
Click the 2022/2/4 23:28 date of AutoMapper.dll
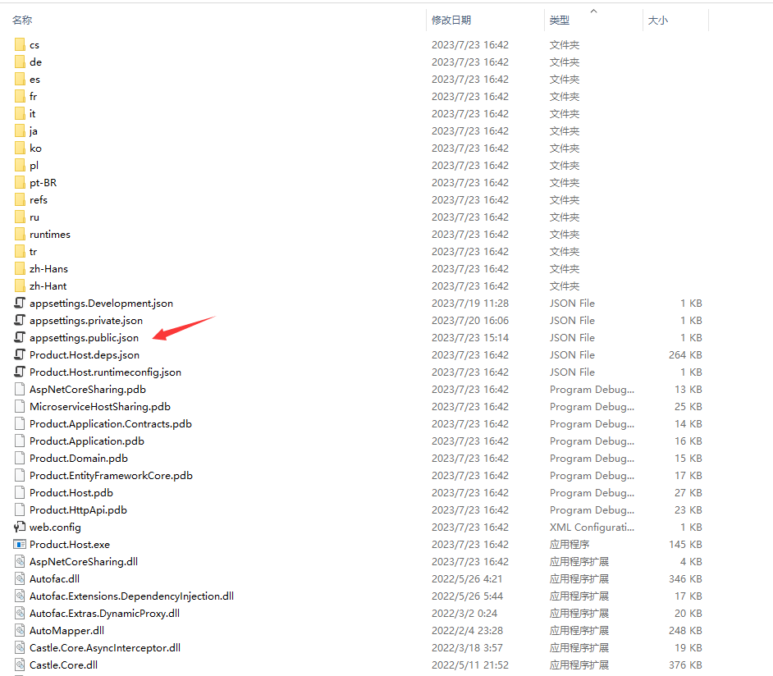[468, 631]
